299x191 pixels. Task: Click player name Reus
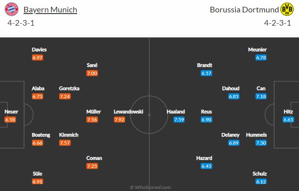(206, 112)
